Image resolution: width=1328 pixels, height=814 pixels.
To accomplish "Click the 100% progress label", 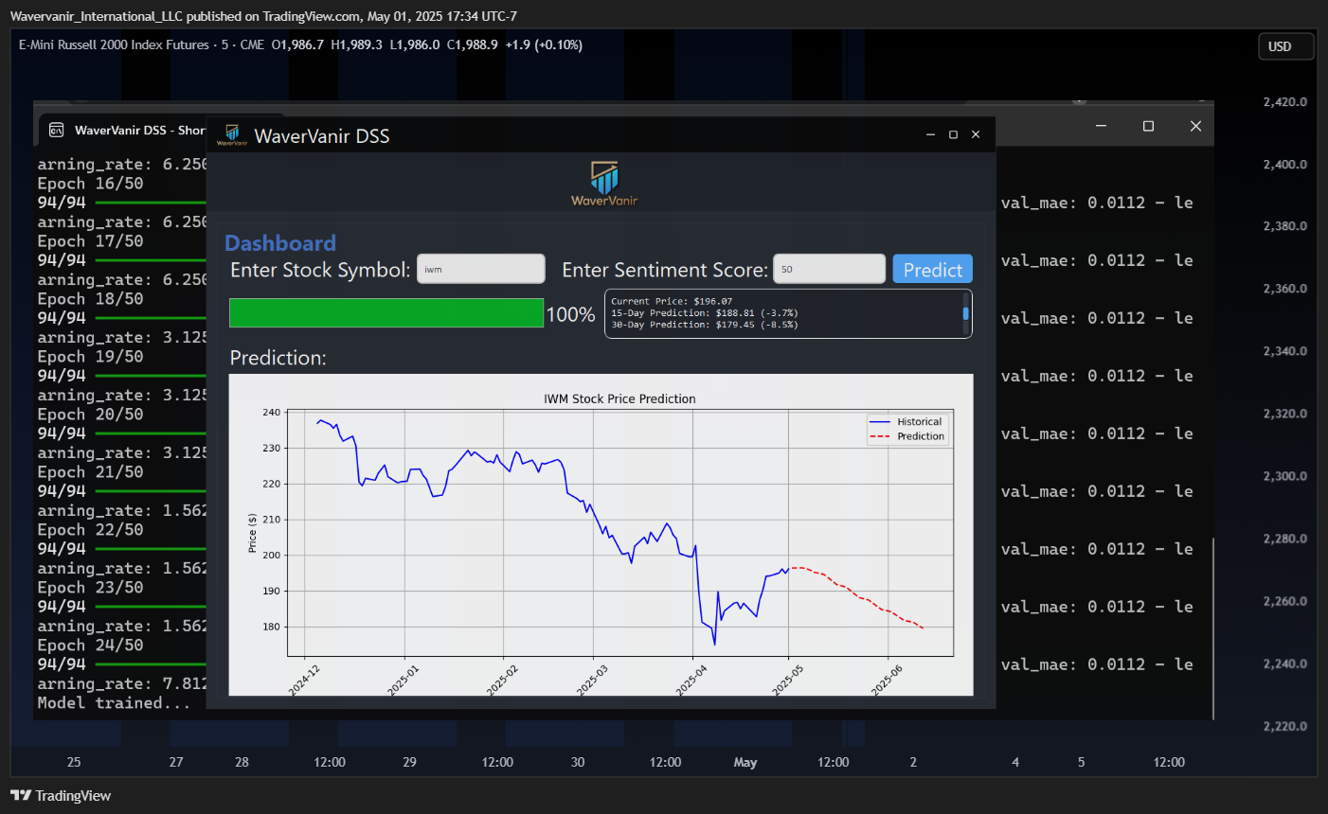I will [571, 314].
